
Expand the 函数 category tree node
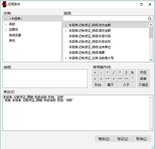pyautogui.click(x=6, y=24)
